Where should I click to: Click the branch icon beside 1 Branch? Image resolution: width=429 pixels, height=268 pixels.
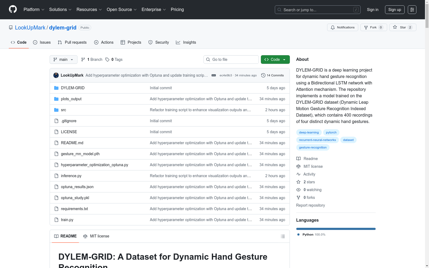[83, 59]
